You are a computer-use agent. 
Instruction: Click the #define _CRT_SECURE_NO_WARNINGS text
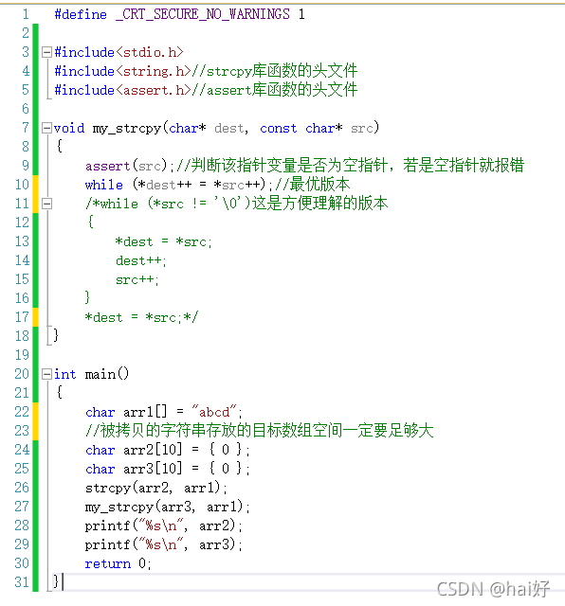tap(179, 14)
